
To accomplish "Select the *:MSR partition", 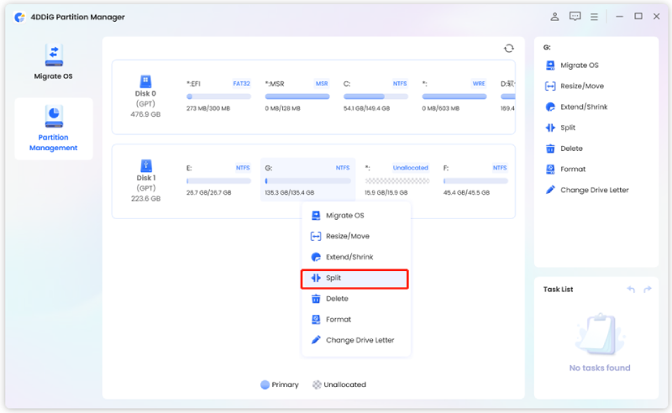I will pos(297,96).
